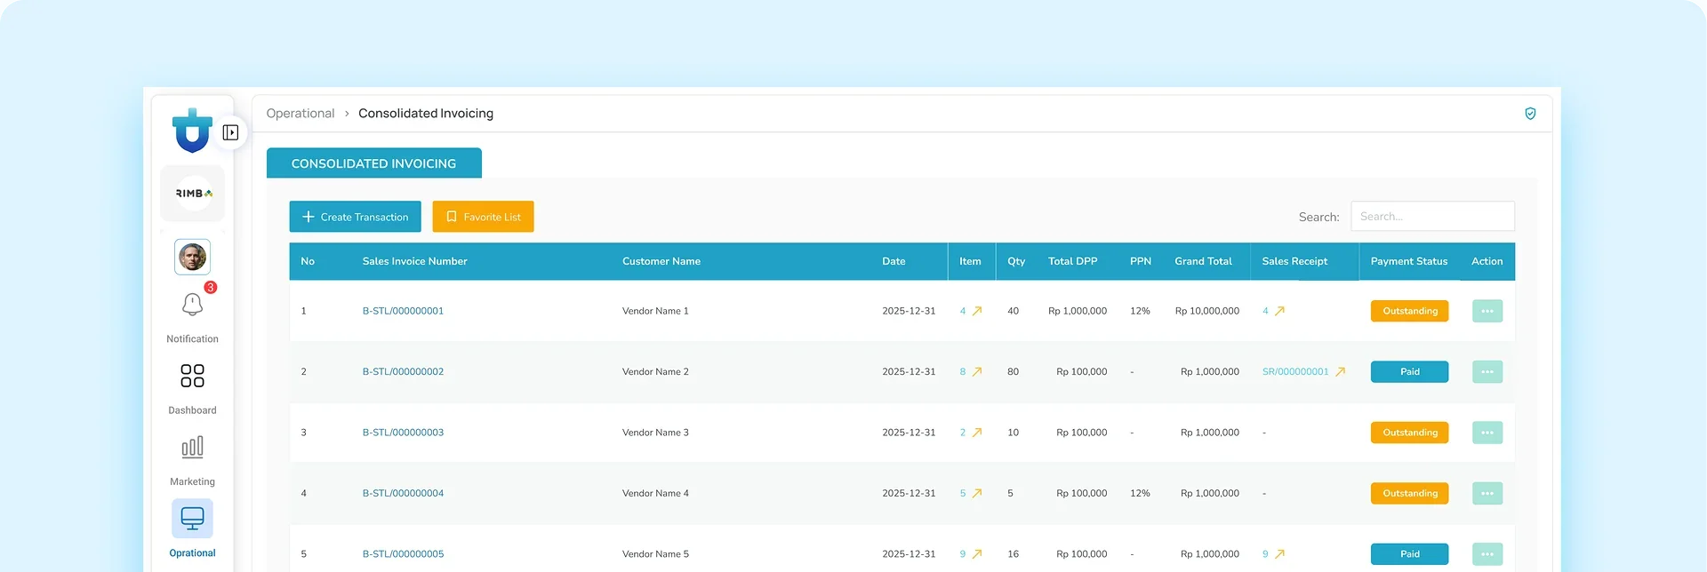The width and height of the screenshot is (1707, 572).
Task: Open the user profile avatar
Action: pos(193,257)
